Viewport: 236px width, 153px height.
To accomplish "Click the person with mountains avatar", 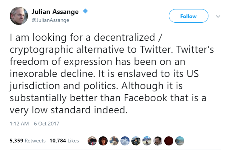I will pyautogui.click(x=148, y=141).
